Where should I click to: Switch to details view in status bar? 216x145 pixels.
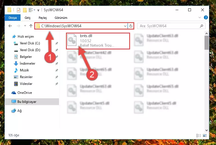pos(199,136)
